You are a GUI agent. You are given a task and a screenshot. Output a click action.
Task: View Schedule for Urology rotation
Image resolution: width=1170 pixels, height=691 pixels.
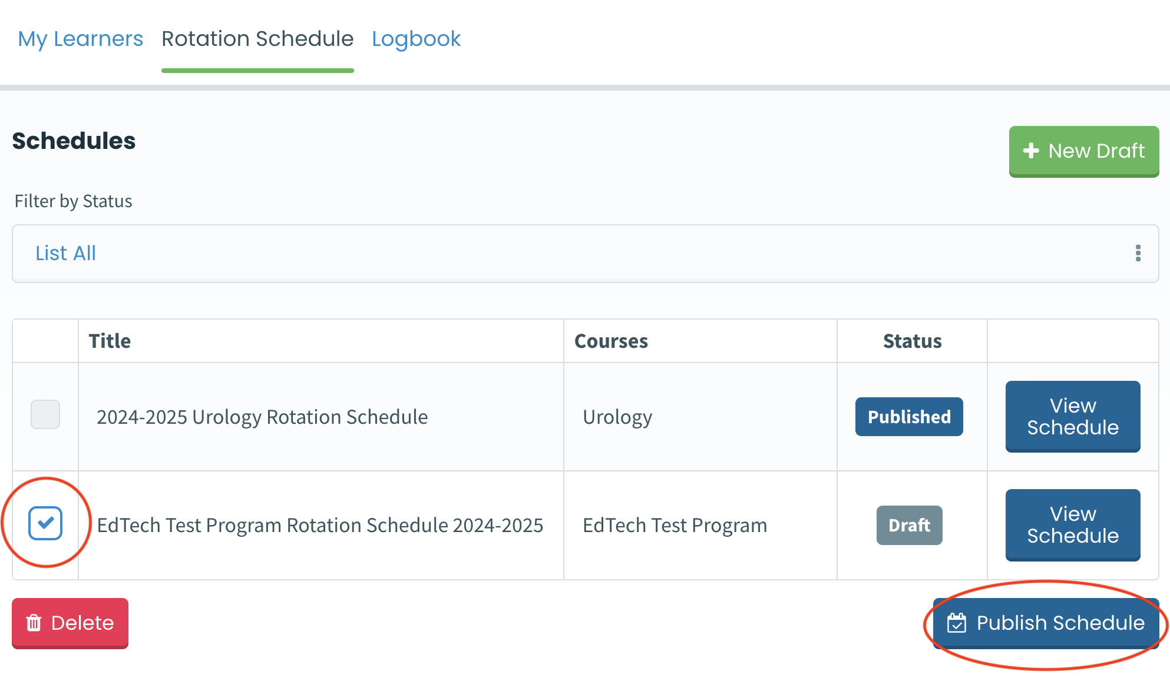coord(1072,416)
